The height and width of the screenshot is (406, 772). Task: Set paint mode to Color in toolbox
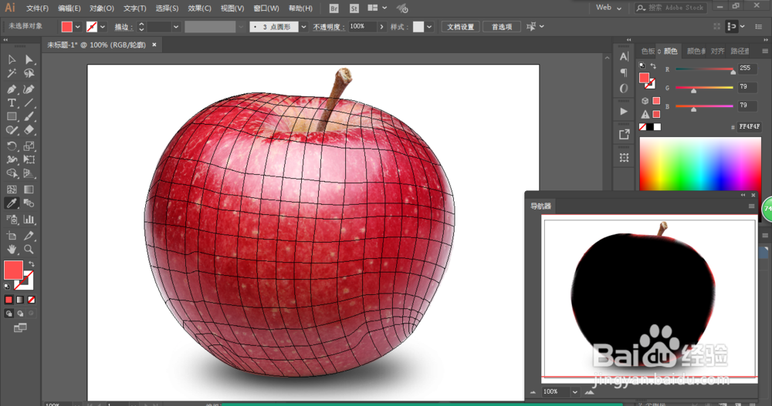click(x=8, y=300)
